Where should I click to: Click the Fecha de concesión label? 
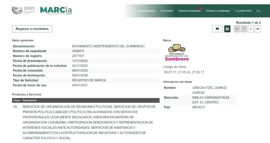coord(28,71)
